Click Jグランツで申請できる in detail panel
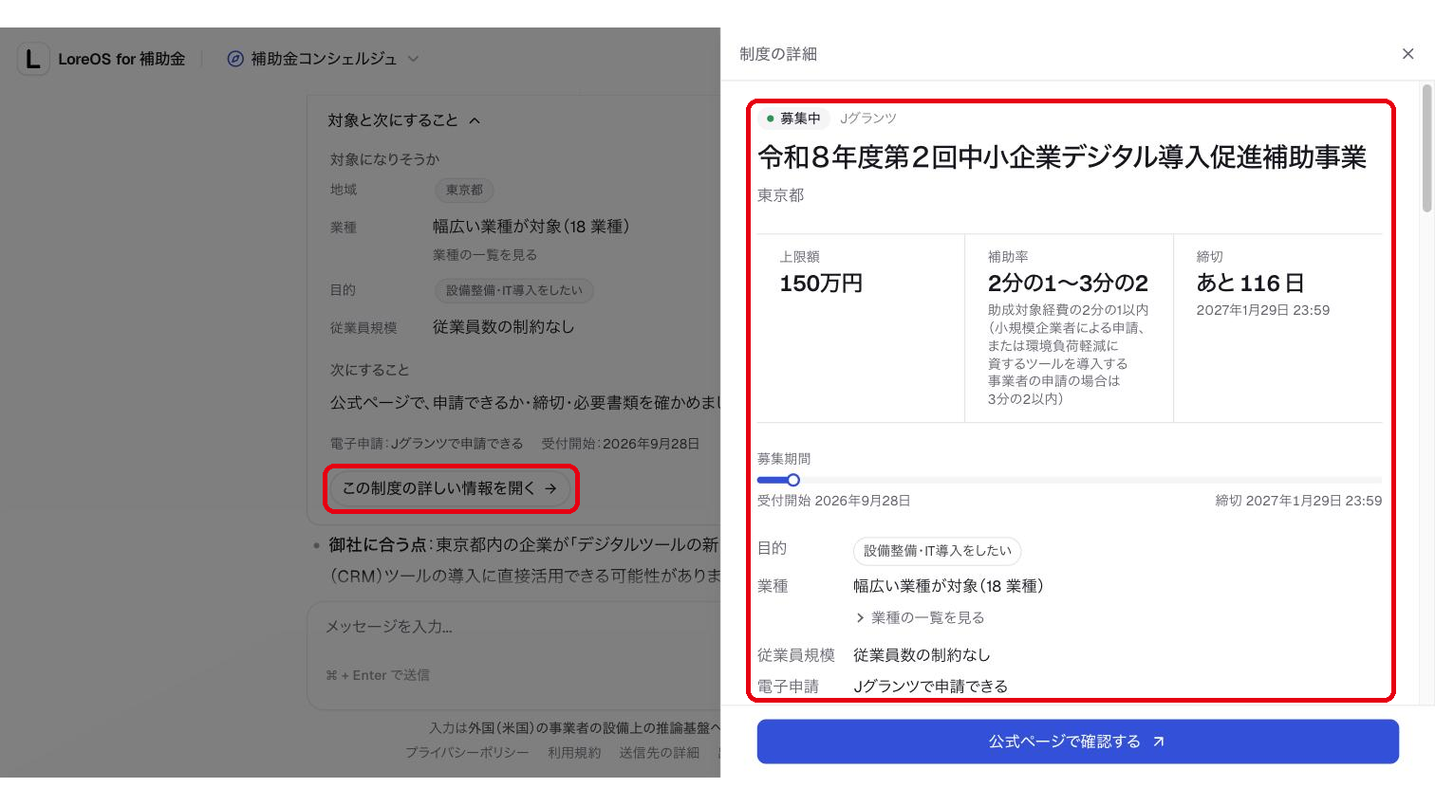This screenshot has height=806, width=1435. 930,686
